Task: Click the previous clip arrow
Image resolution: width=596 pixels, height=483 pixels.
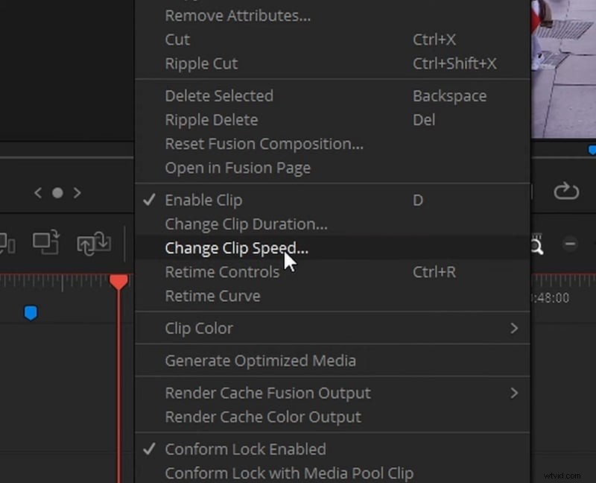Action: click(x=38, y=192)
